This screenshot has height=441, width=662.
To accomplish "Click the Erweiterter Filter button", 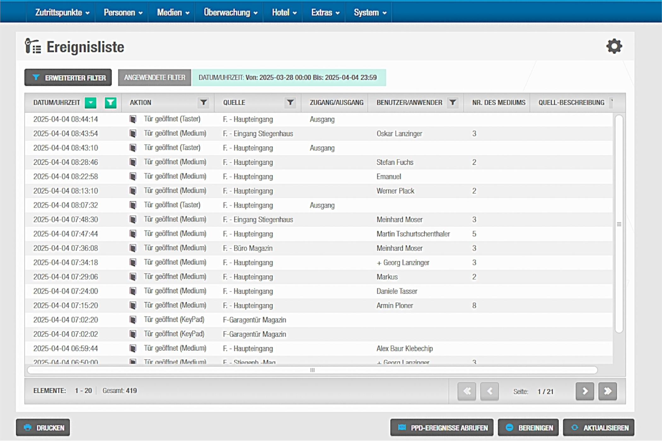I will click(x=68, y=77).
